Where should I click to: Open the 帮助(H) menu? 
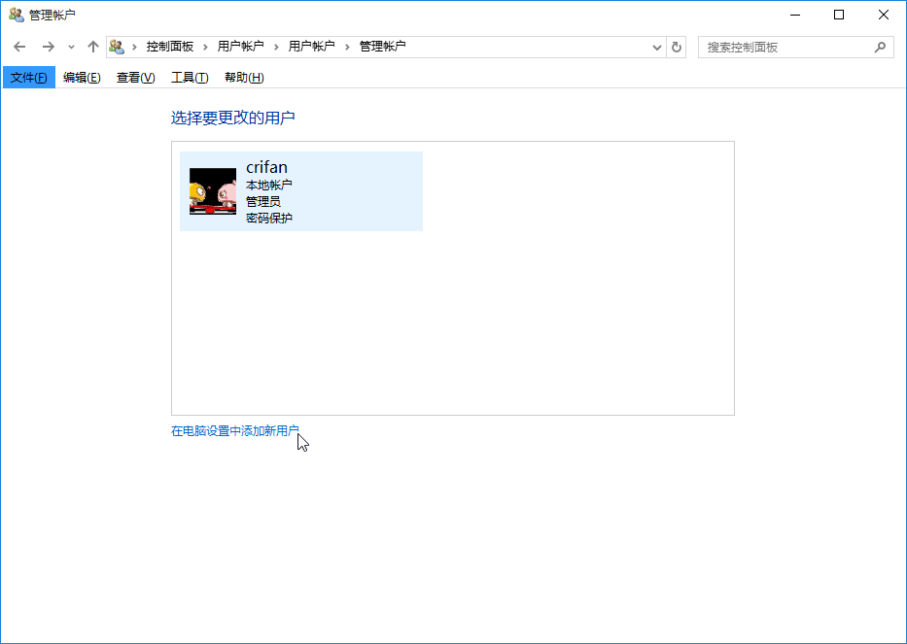244,78
